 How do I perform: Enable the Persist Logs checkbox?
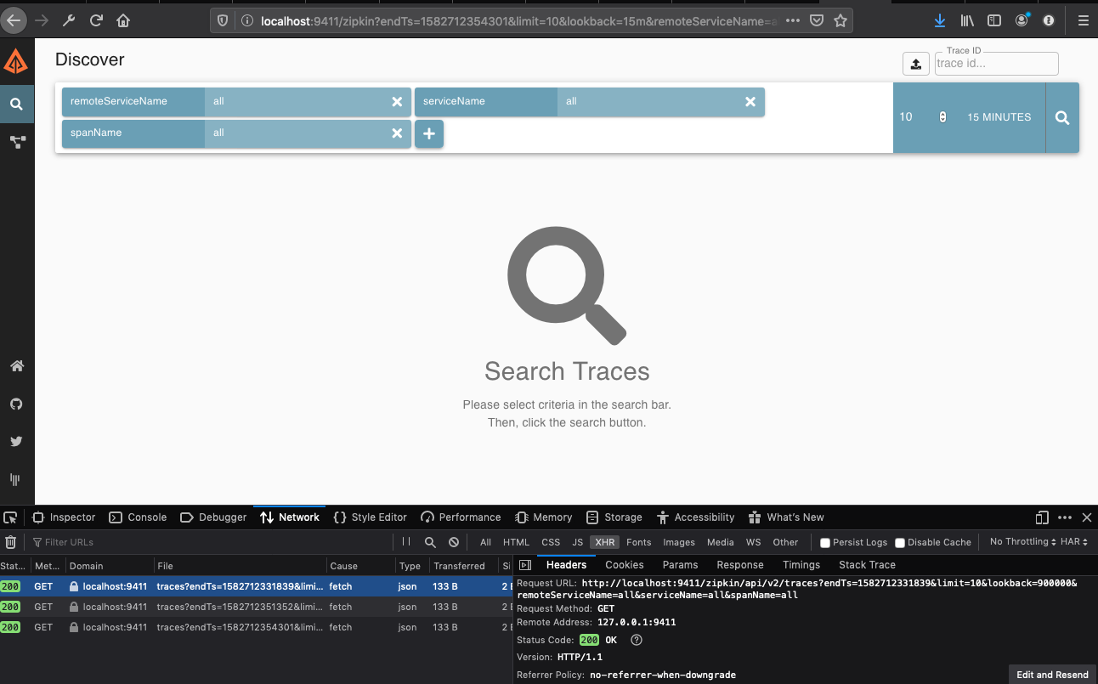pyautogui.click(x=823, y=542)
